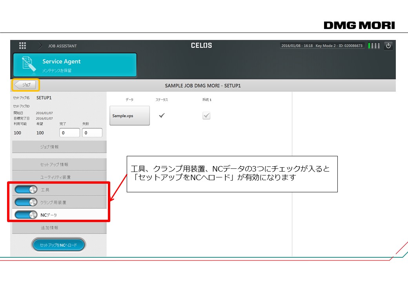
Task: Click the 開始日 value 2016/01/07
Action: point(44,113)
